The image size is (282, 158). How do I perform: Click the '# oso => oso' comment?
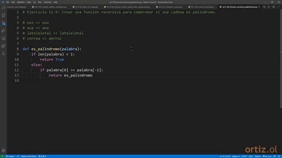36,22
